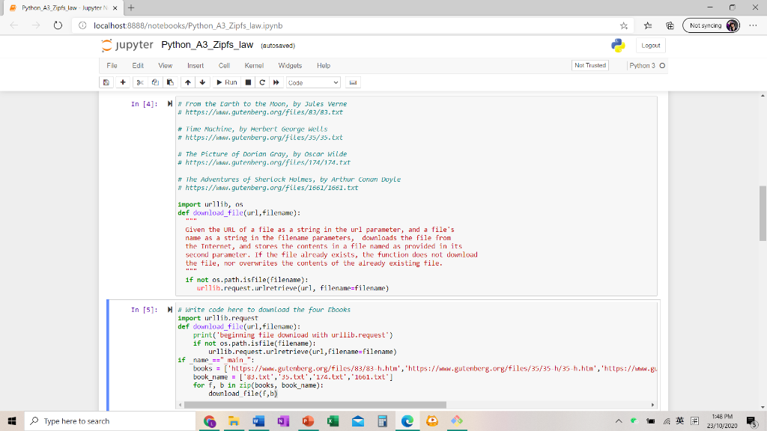Click the In [5] code at download_file(f,b)

[x=243, y=394]
